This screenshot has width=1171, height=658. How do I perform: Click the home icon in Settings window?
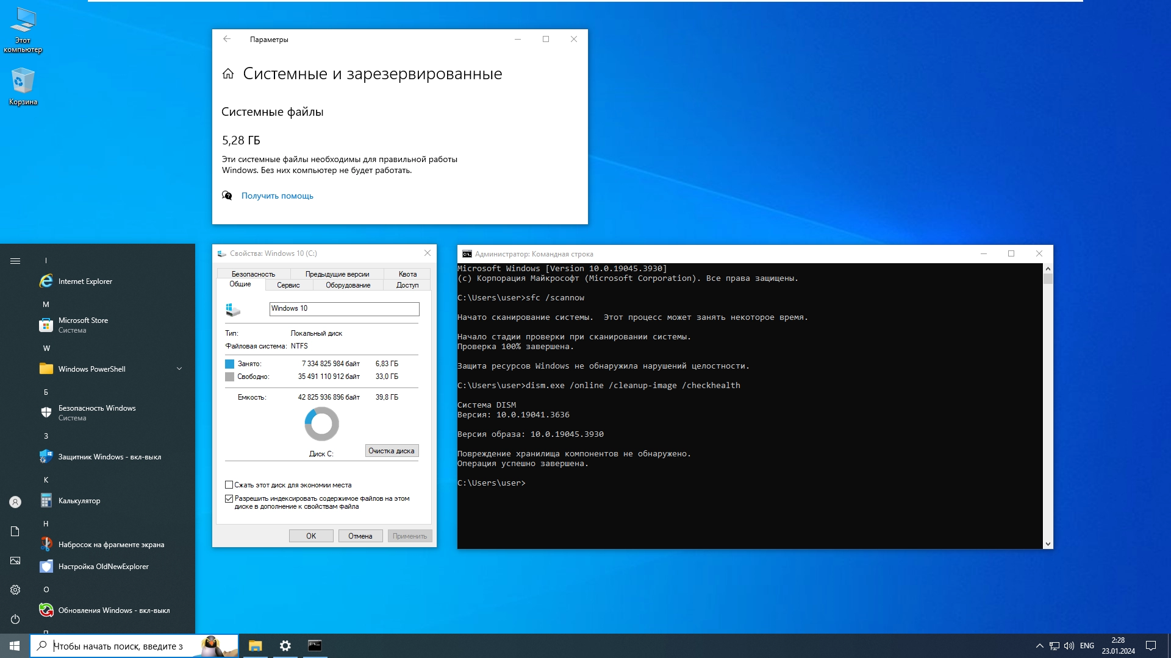coord(228,74)
